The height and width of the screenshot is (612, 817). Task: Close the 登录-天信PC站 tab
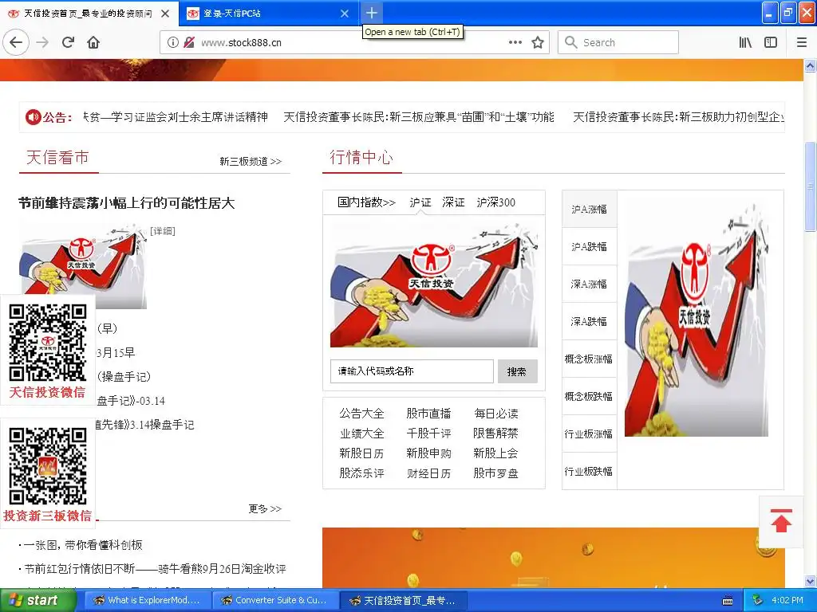[345, 14]
